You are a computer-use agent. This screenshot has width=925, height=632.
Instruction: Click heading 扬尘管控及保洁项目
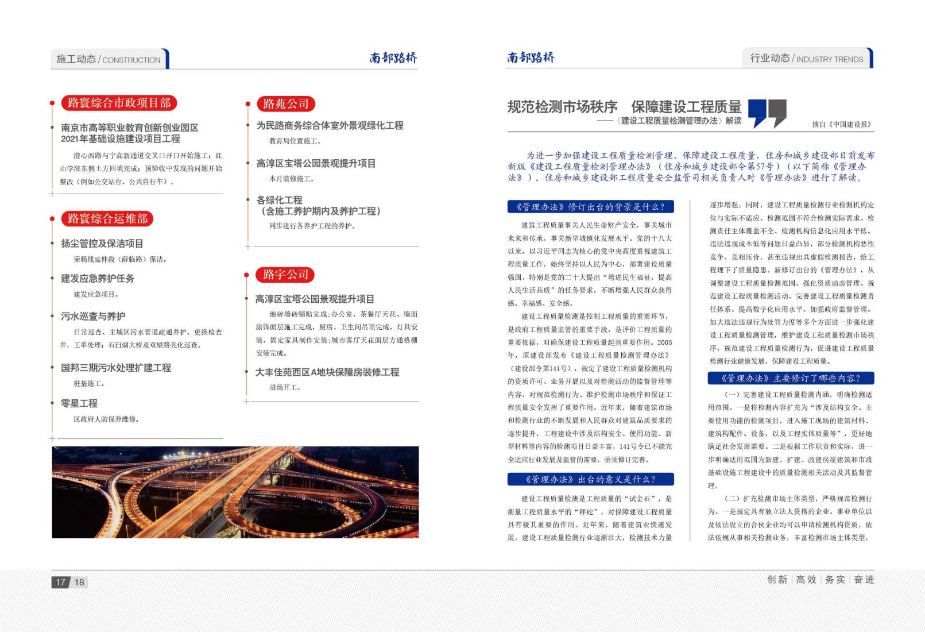click(102, 244)
